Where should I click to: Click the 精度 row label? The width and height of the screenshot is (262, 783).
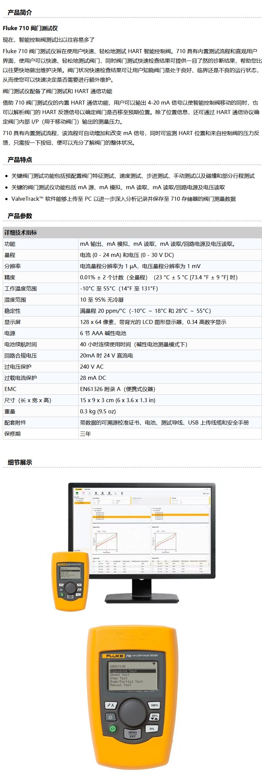10,277
